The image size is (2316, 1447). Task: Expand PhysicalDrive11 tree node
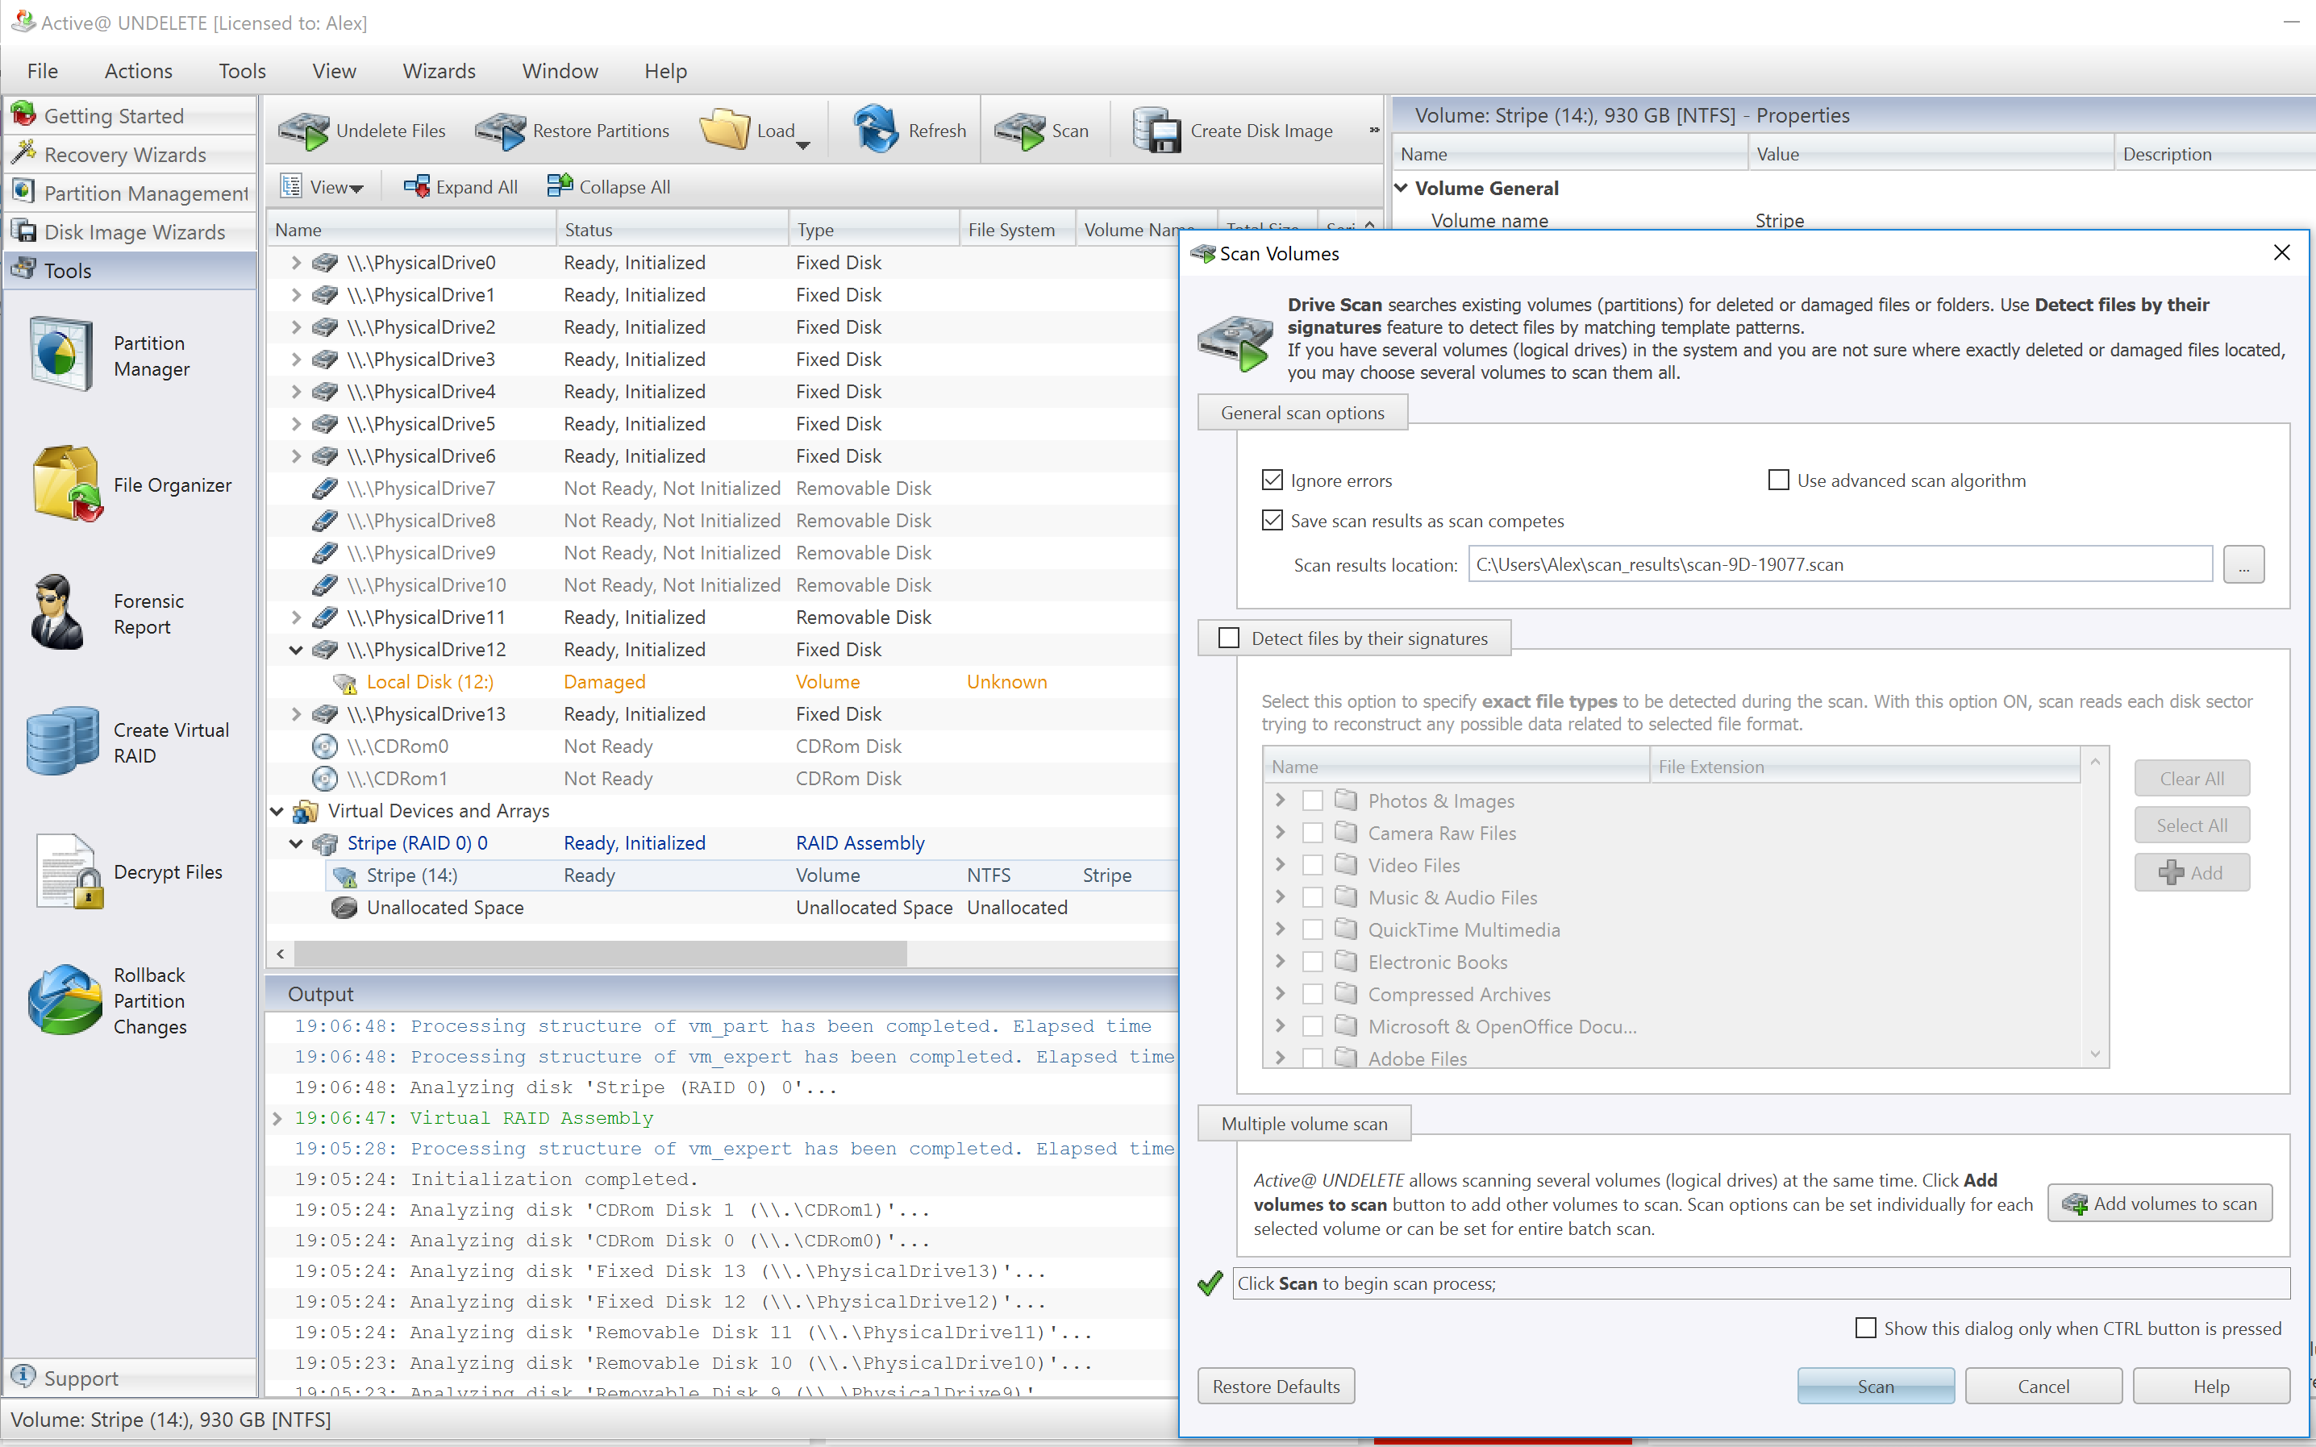pos(296,617)
